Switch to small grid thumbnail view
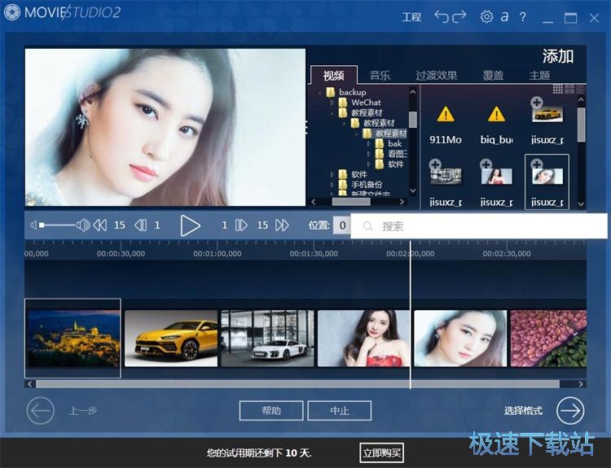Screen dimensions: 611x468 (557, 90)
